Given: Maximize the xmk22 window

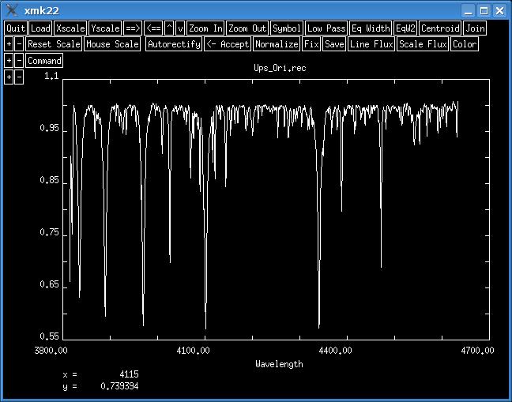Looking at the screenshot, I should point(484,11).
